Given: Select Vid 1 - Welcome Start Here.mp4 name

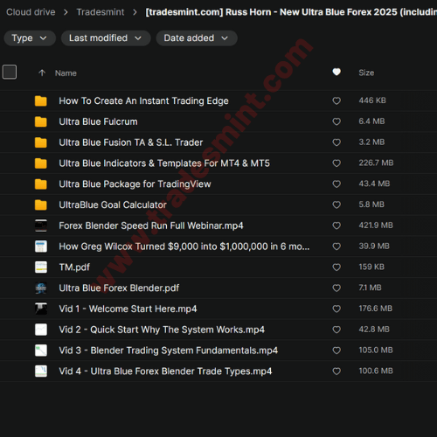Looking at the screenshot, I should (x=128, y=309).
